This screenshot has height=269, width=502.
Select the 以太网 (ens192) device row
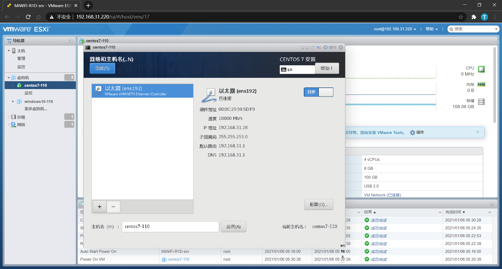[x=142, y=91]
